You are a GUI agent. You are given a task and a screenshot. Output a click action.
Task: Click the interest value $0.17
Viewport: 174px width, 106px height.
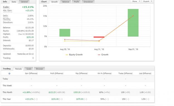(x=31, y=41)
